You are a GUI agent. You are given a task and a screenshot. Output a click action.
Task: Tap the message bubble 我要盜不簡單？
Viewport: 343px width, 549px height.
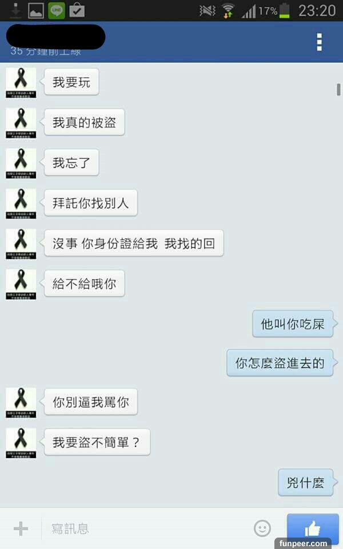click(97, 442)
